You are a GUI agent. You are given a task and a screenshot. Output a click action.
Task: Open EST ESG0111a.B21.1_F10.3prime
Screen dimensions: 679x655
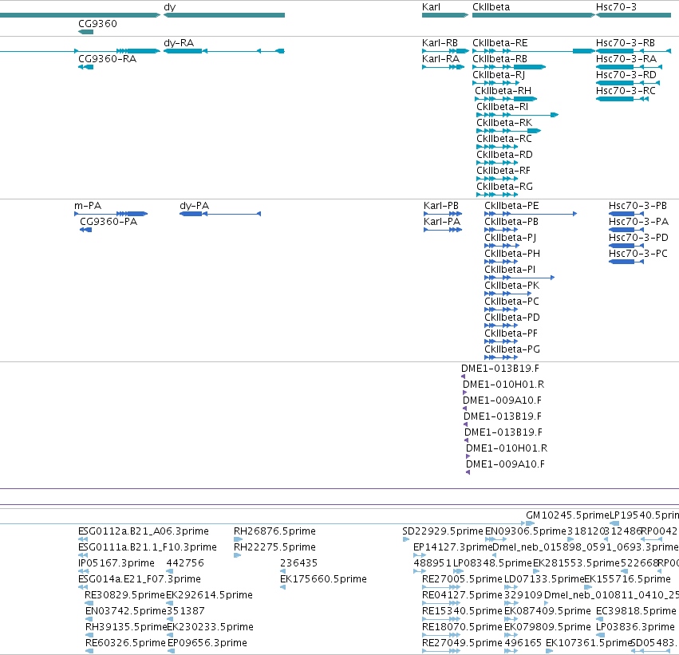click(x=148, y=547)
